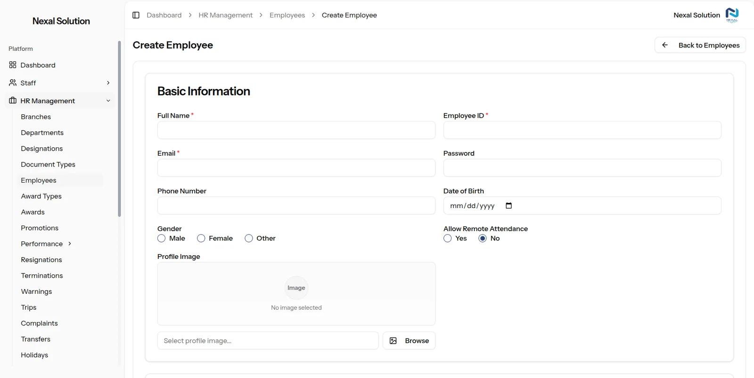
Task: Go to Dashboard breadcrumb link
Action: (164, 15)
